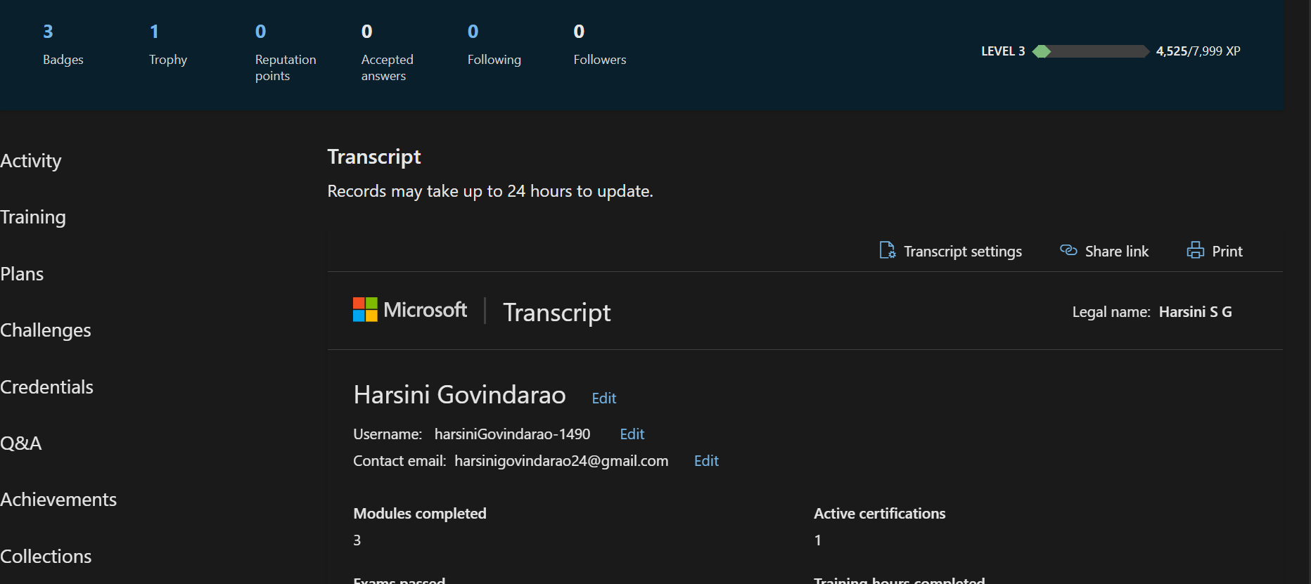Click the Records may take up to 24 hours note
Viewport: 1311px width, 584px height.
[x=490, y=191]
